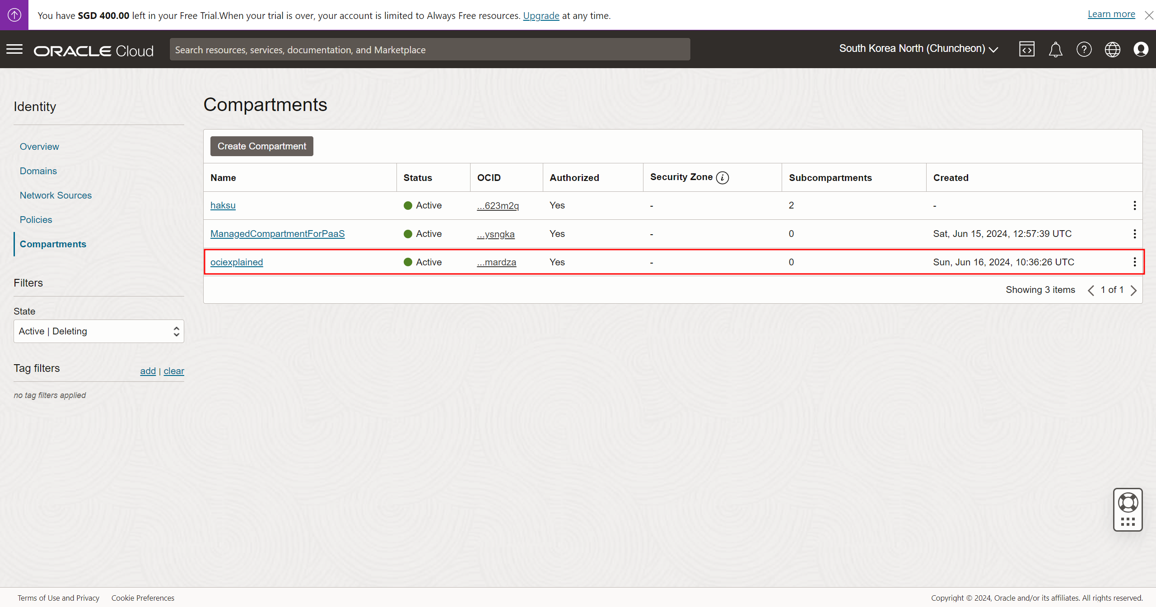Open the support lifebuoy widget

[x=1128, y=503]
